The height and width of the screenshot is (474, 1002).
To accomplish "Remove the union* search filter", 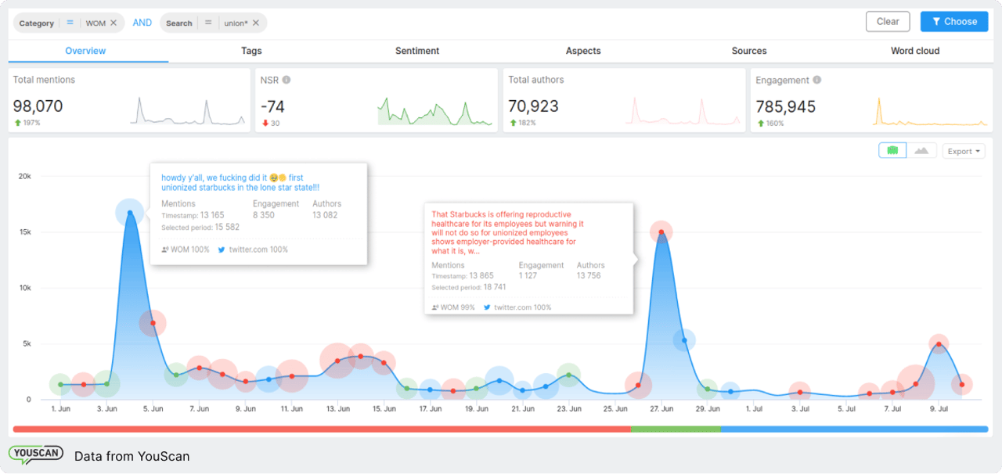I will click(256, 23).
